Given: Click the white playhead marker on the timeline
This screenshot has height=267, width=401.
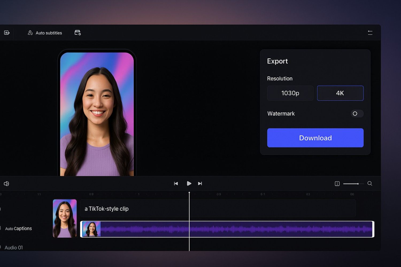Looking at the screenshot, I should pyautogui.click(x=189, y=193).
